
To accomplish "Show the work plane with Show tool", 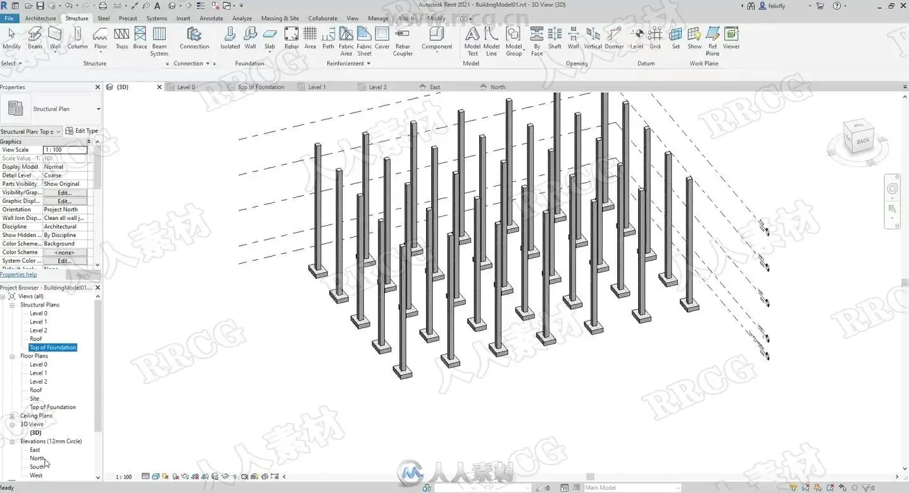I will point(694,38).
